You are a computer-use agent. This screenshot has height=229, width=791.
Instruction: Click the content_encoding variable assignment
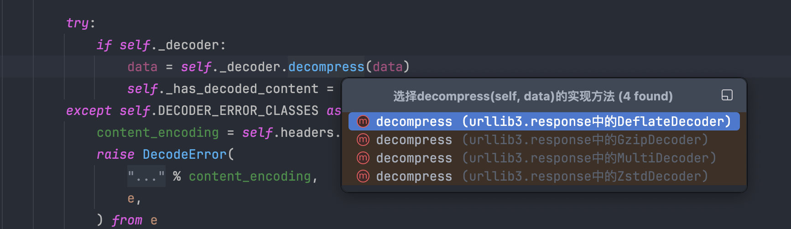[158, 132]
